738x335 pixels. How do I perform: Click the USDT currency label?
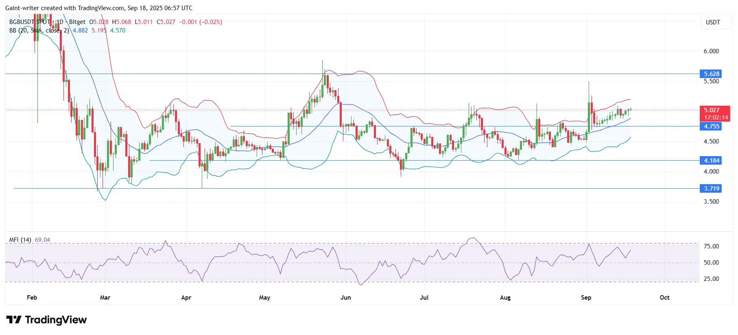[x=712, y=22]
